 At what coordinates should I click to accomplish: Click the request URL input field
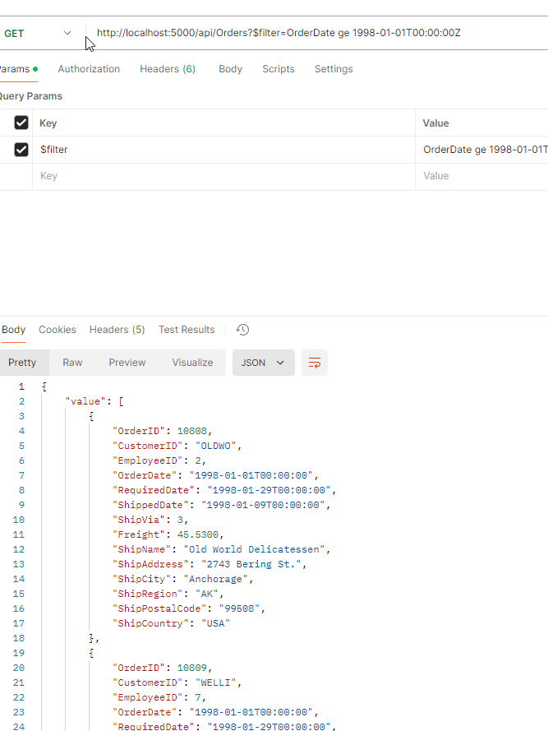312,34
